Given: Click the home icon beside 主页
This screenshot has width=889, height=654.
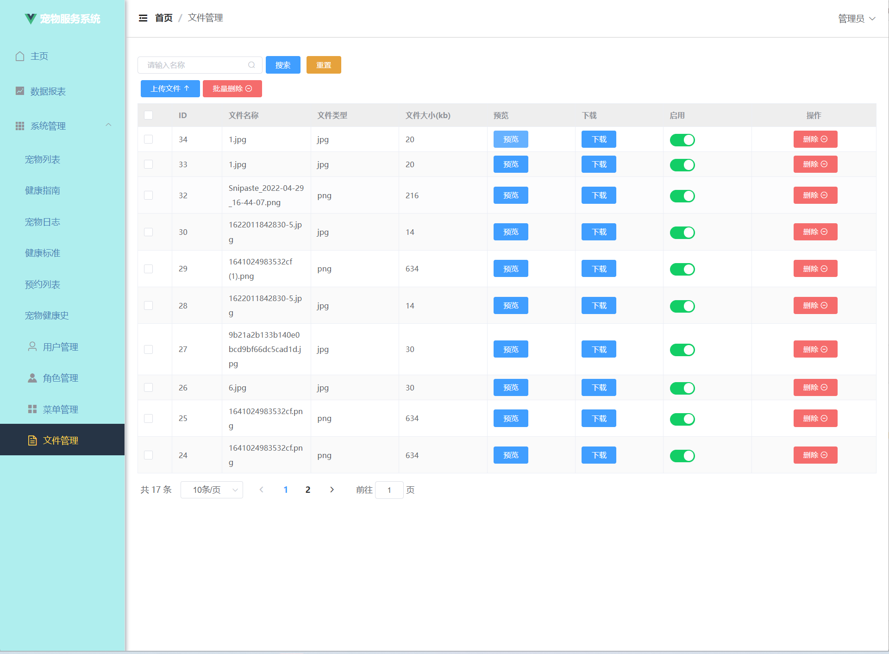Looking at the screenshot, I should (x=20, y=56).
